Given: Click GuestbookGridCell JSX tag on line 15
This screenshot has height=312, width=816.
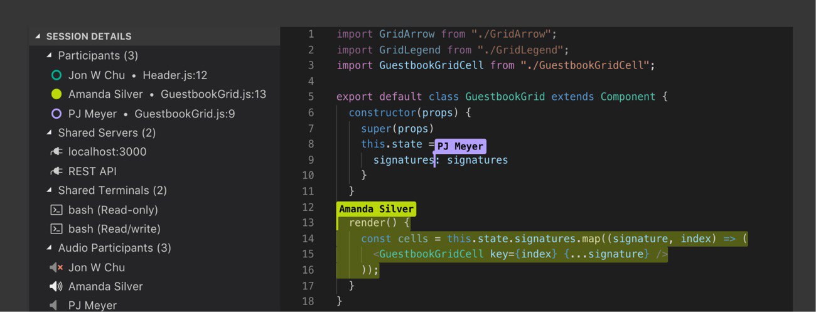Looking at the screenshot, I should click(431, 254).
